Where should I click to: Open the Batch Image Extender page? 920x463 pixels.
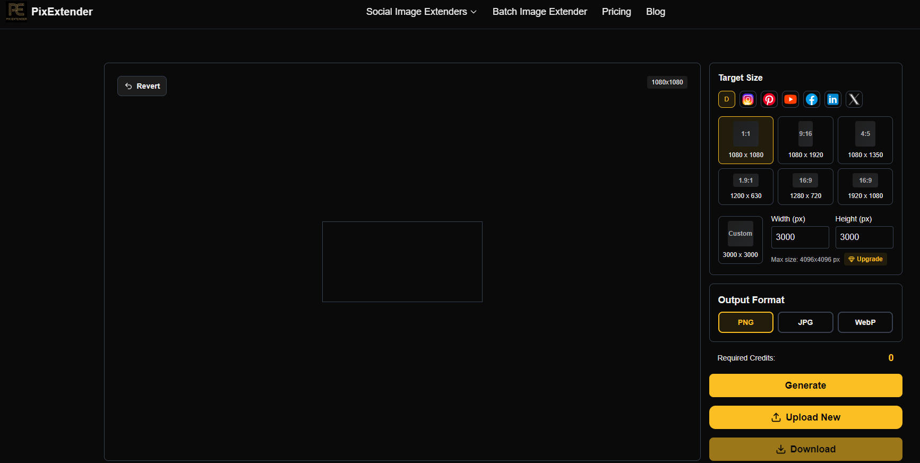(539, 12)
